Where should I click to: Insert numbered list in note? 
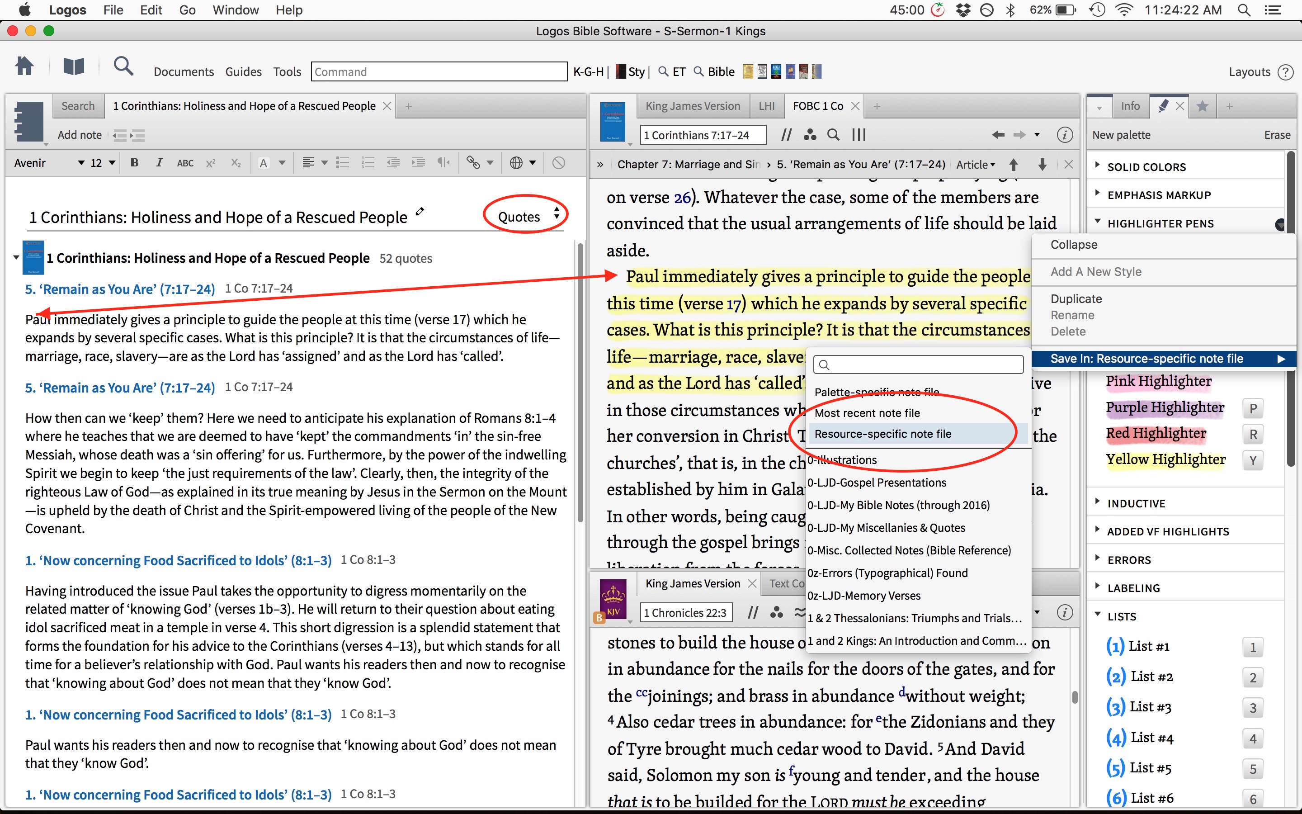(368, 163)
